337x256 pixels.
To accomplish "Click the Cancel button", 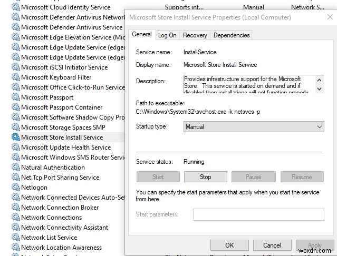I will click(272, 245).
